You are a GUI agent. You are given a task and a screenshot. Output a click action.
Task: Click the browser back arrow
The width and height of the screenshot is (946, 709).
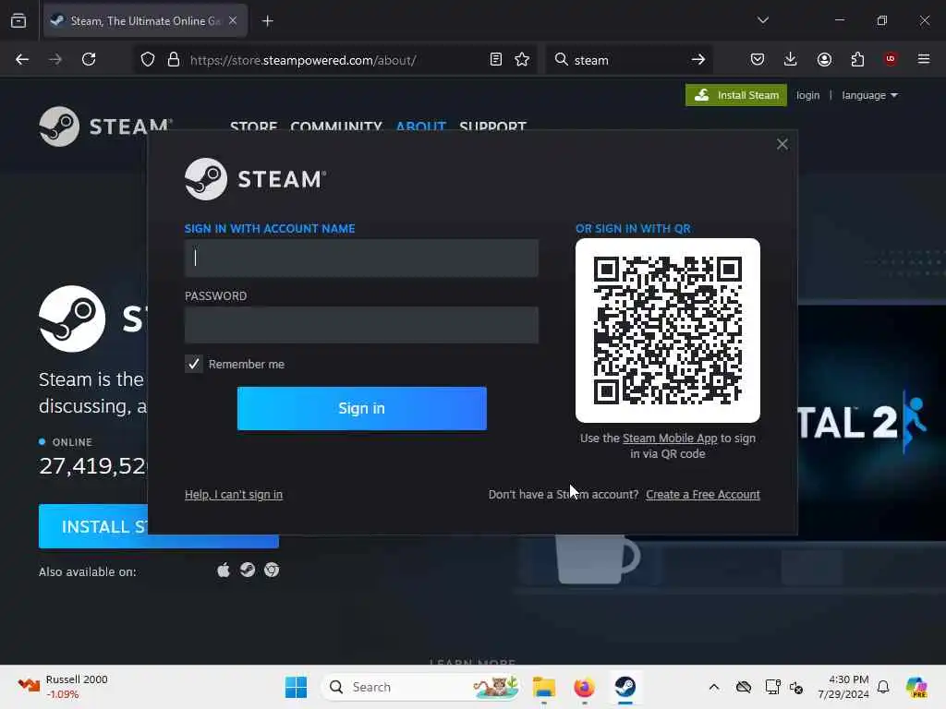(22, 59)
